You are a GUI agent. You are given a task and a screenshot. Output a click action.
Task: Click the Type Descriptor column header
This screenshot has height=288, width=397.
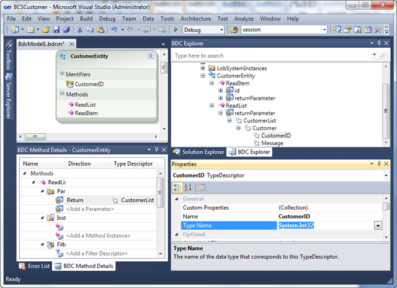(x=133, y=164)
